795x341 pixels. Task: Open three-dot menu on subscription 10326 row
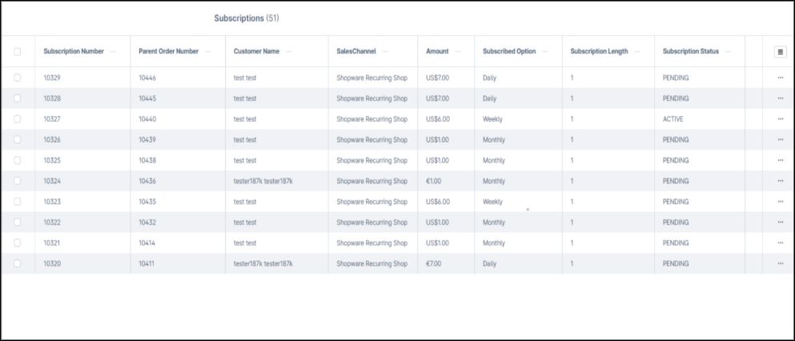click(780, 140)
